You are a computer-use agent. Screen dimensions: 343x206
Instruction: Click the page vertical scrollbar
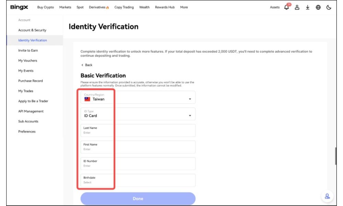click(335, 156)
